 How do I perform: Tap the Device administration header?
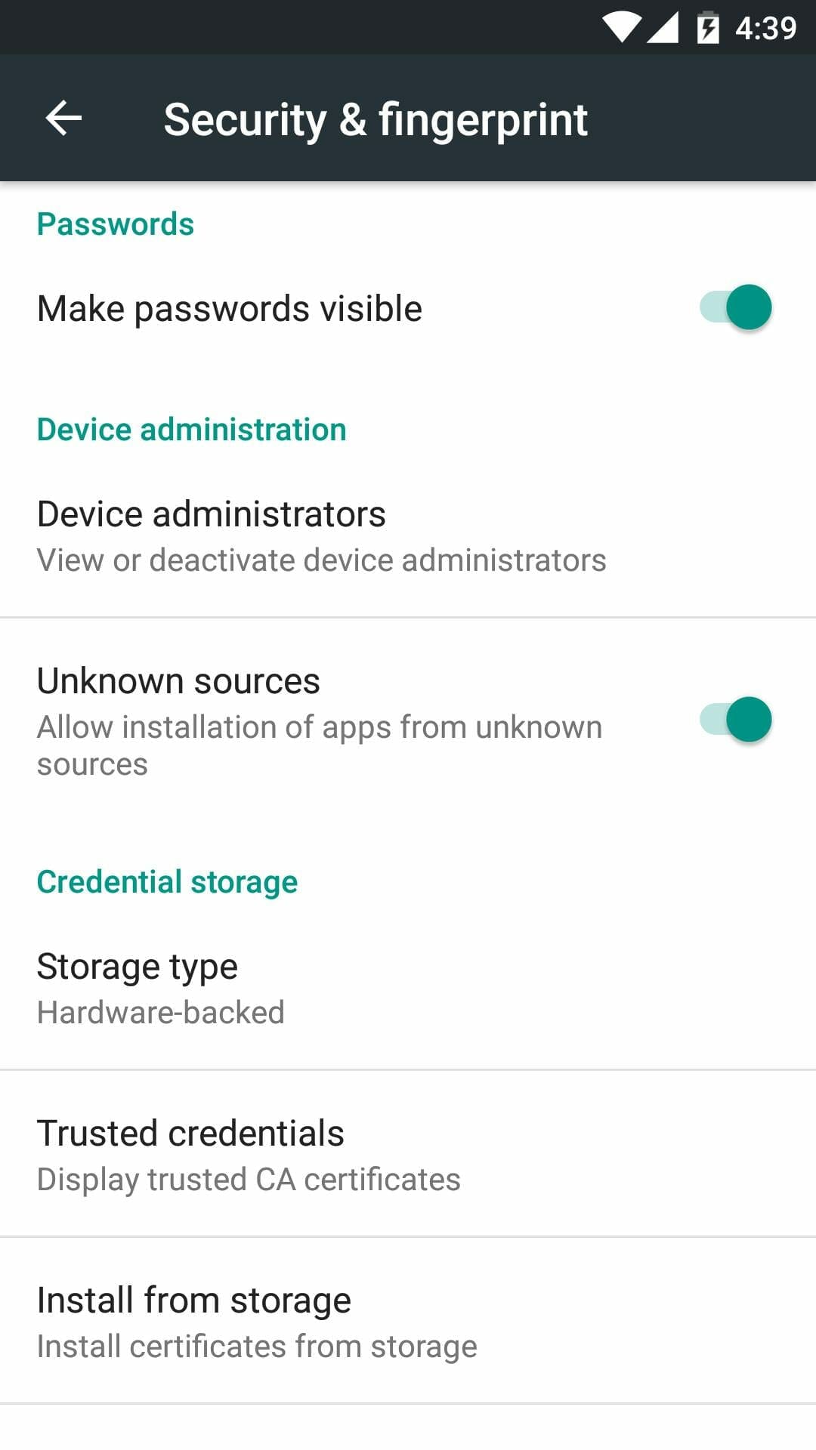[x=192, y=430]
